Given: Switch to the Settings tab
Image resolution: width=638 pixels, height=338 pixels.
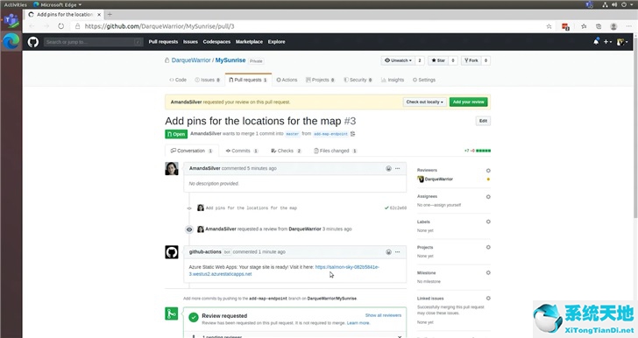Looking at the screenshot, I should pyautogui.click(x=424, y=80).
